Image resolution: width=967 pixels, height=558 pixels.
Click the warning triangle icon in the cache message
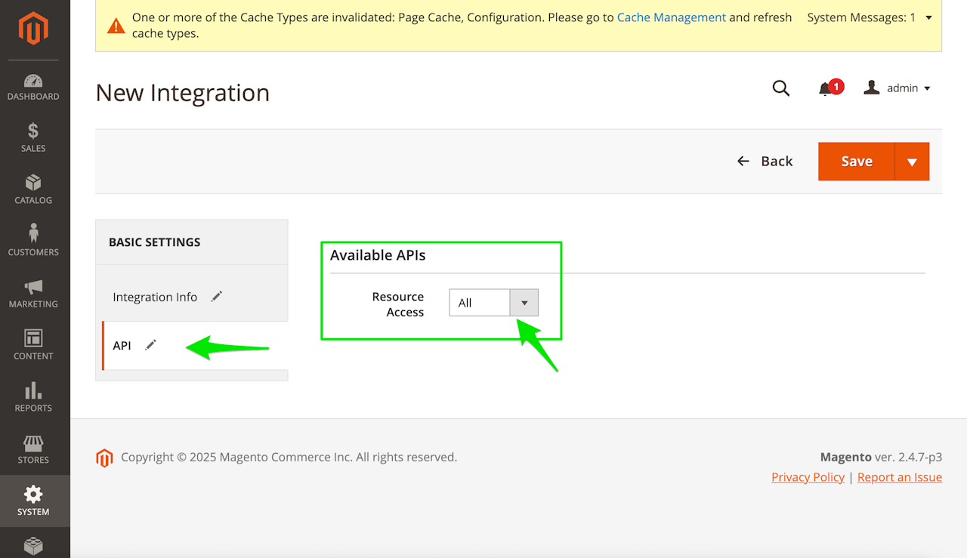[x=116, y=26]
